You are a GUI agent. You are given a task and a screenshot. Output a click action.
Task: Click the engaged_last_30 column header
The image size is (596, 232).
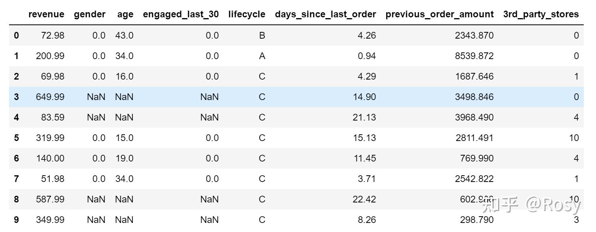pos(180,15)
